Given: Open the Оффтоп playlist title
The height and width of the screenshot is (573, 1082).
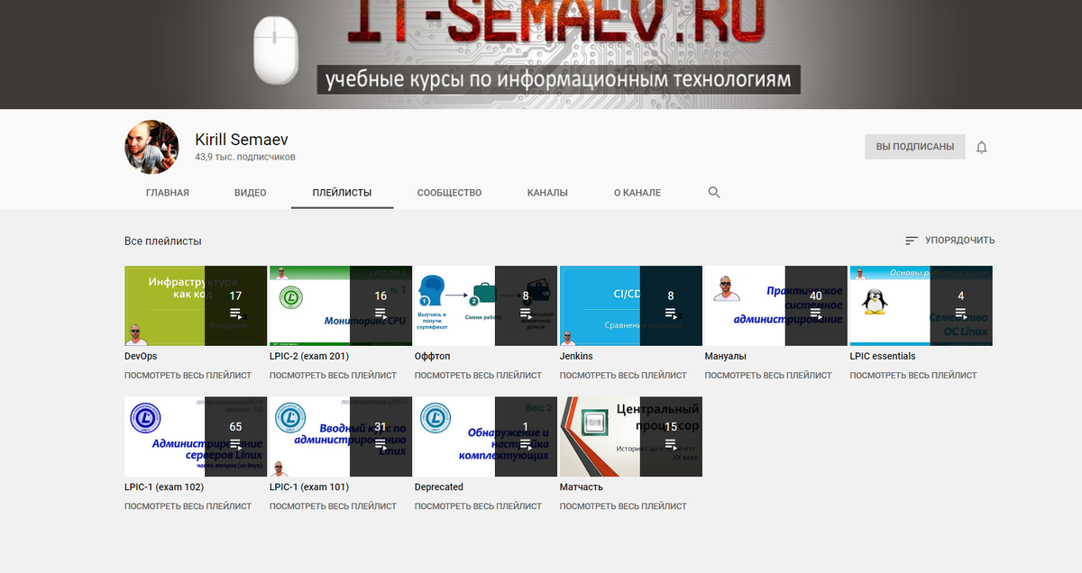Looking at the screenshot, I should [432, 356].
